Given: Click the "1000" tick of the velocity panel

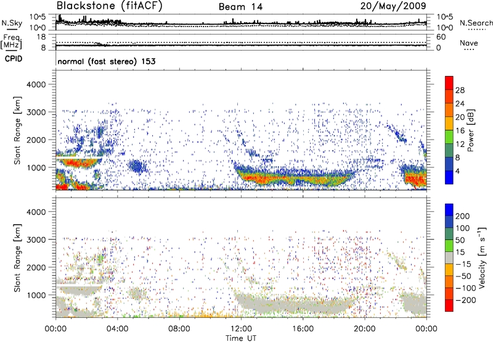Looking at the screenshot, I should pyautogui.click(x=36, y=296).
